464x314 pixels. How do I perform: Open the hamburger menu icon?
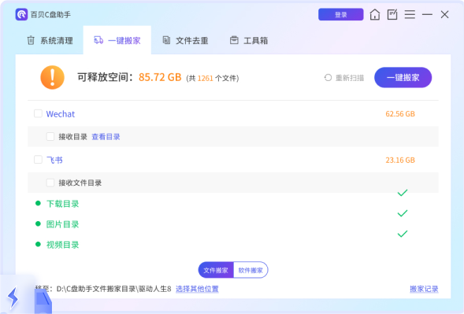click(x=410, y=14)
